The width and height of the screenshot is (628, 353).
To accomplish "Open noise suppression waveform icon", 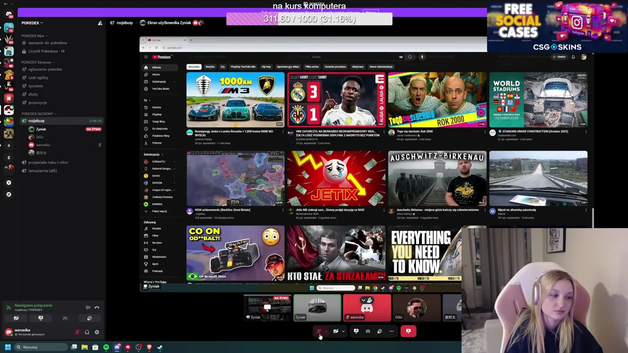I will (x=88, y=307).
